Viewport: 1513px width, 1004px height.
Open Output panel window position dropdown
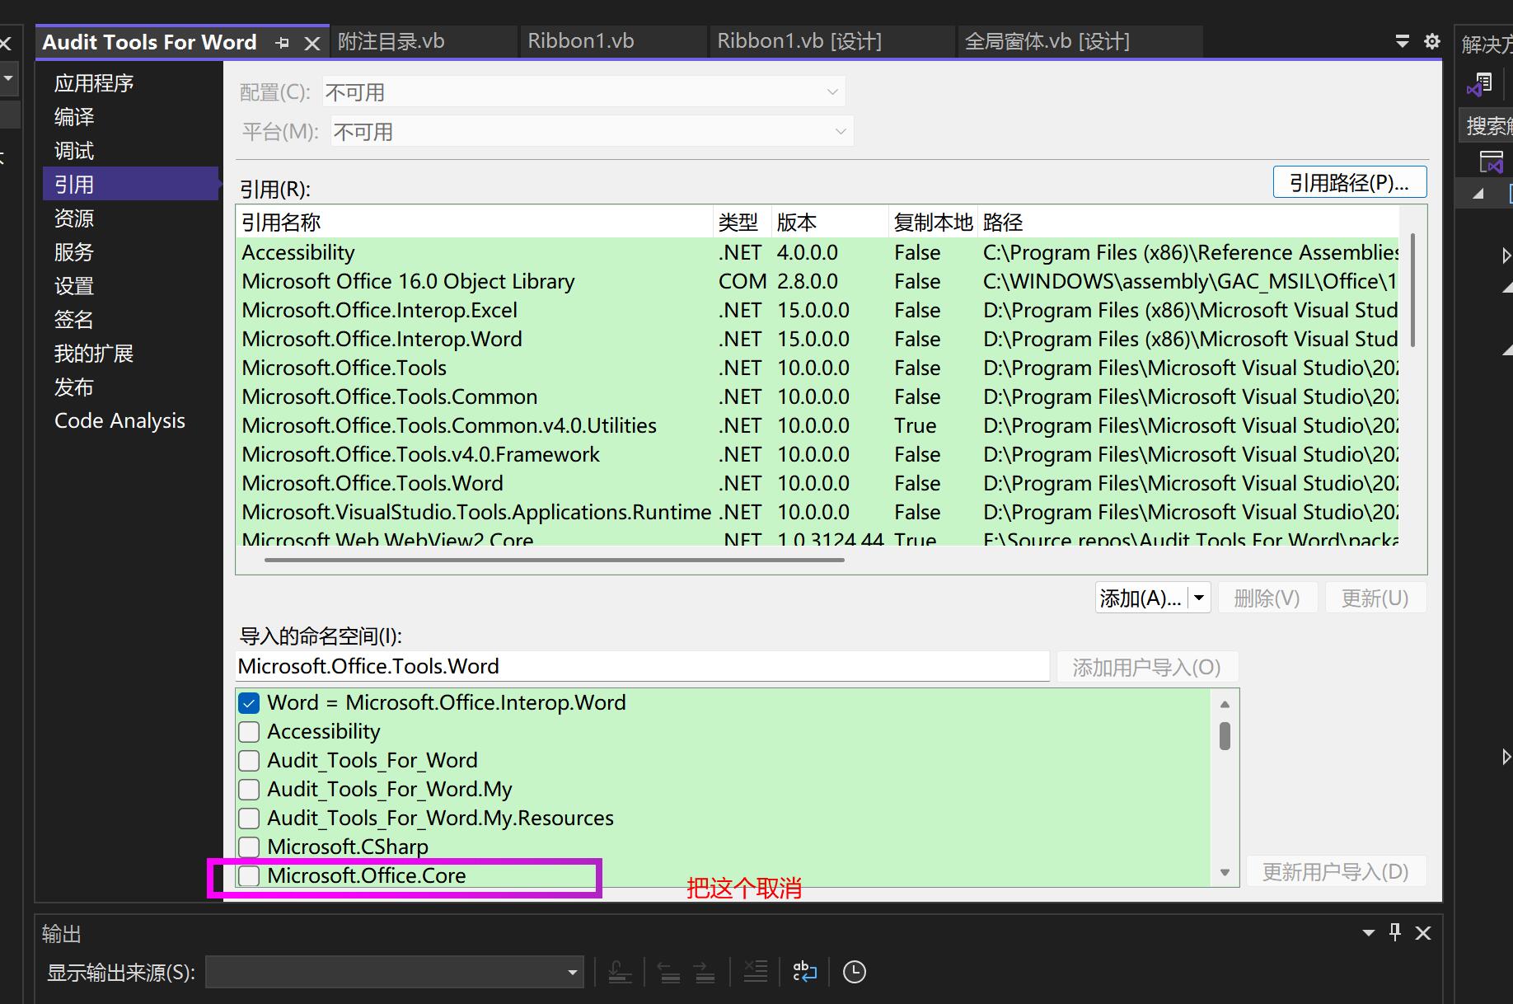(x=1369, y=933)
